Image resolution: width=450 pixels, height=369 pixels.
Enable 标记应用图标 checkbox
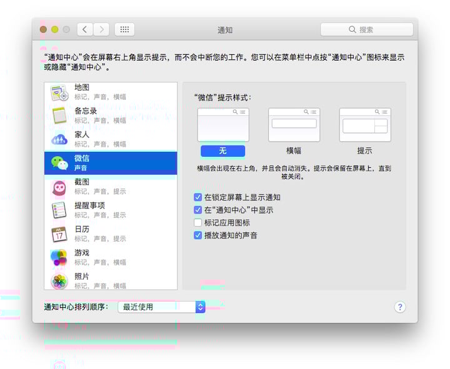coord(197,222)
